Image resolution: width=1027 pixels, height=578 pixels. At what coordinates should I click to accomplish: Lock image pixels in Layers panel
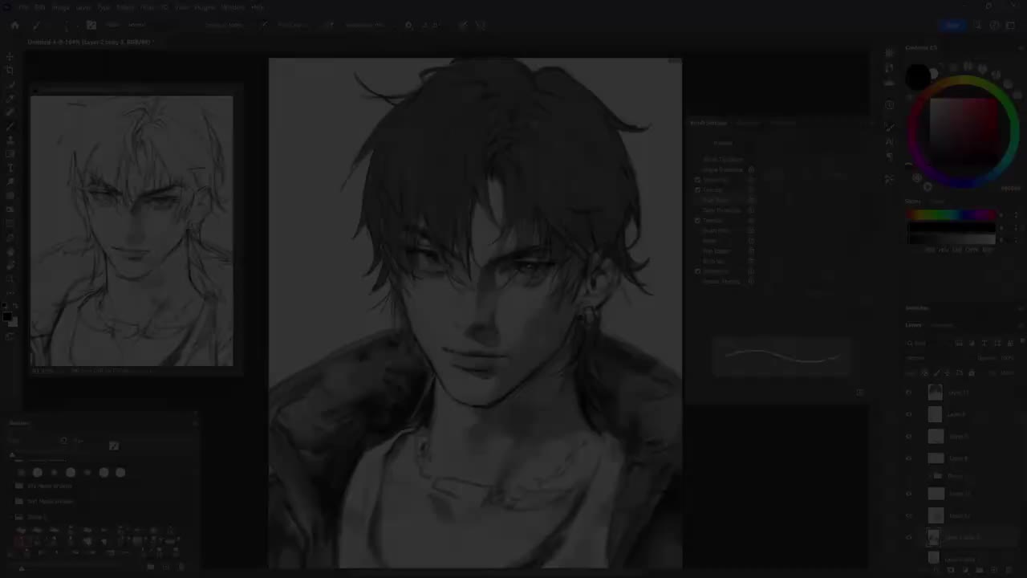936,373
